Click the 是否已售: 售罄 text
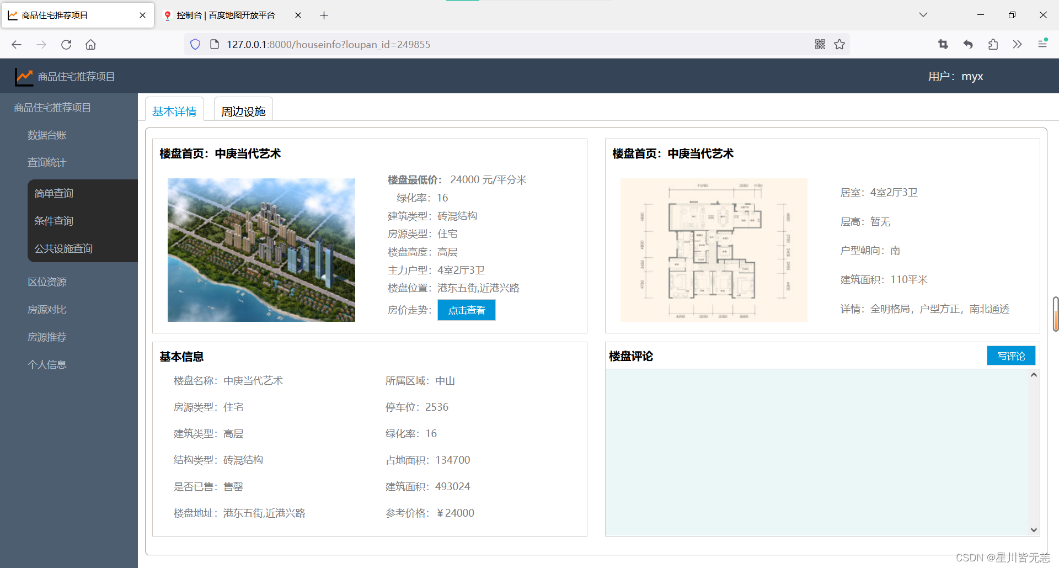Viewport: 1059px width, 568px height. coord(208,487)
